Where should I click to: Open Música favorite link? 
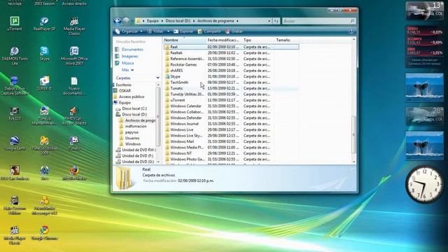127,63
